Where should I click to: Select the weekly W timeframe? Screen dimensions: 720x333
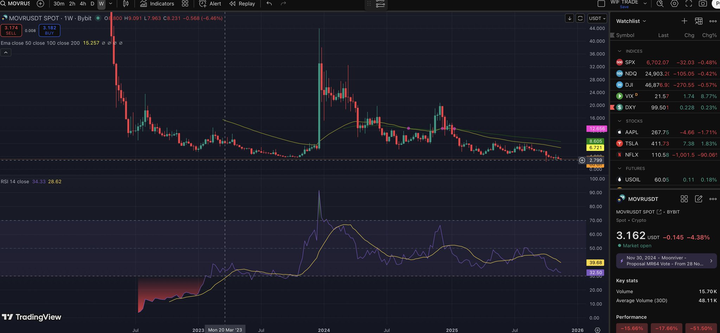(101, 4)
